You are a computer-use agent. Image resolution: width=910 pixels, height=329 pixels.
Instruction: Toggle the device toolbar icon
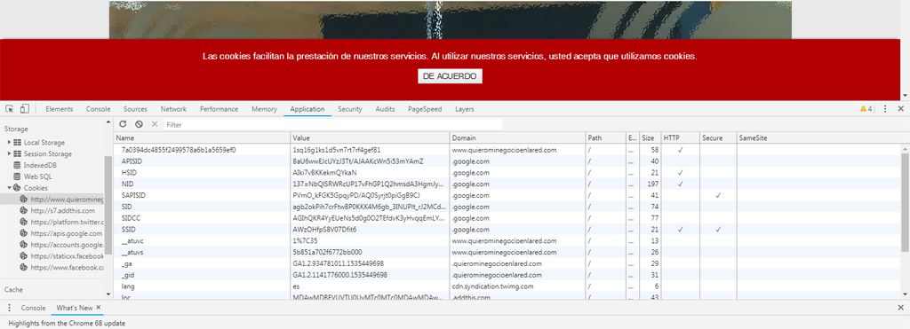tap(24, 109)
